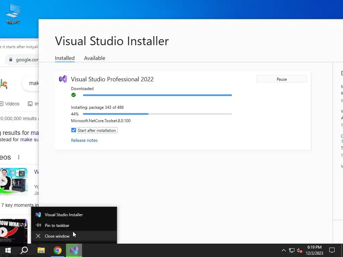Switch to the Available tab
343x257 pixels.
94,58
